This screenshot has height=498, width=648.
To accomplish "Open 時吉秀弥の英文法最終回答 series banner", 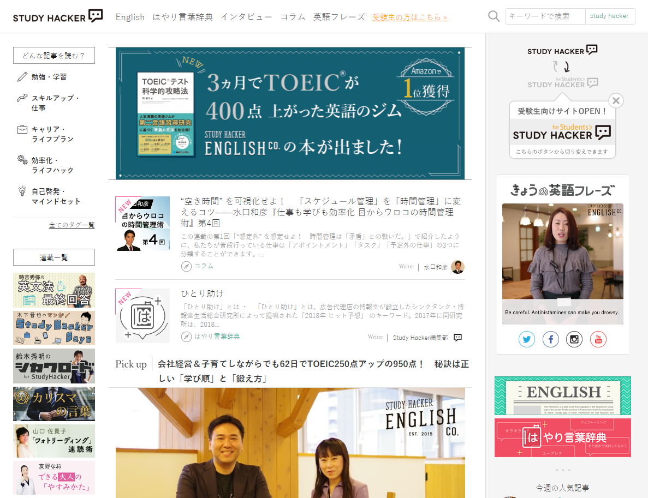I will [x=53, y=290].
